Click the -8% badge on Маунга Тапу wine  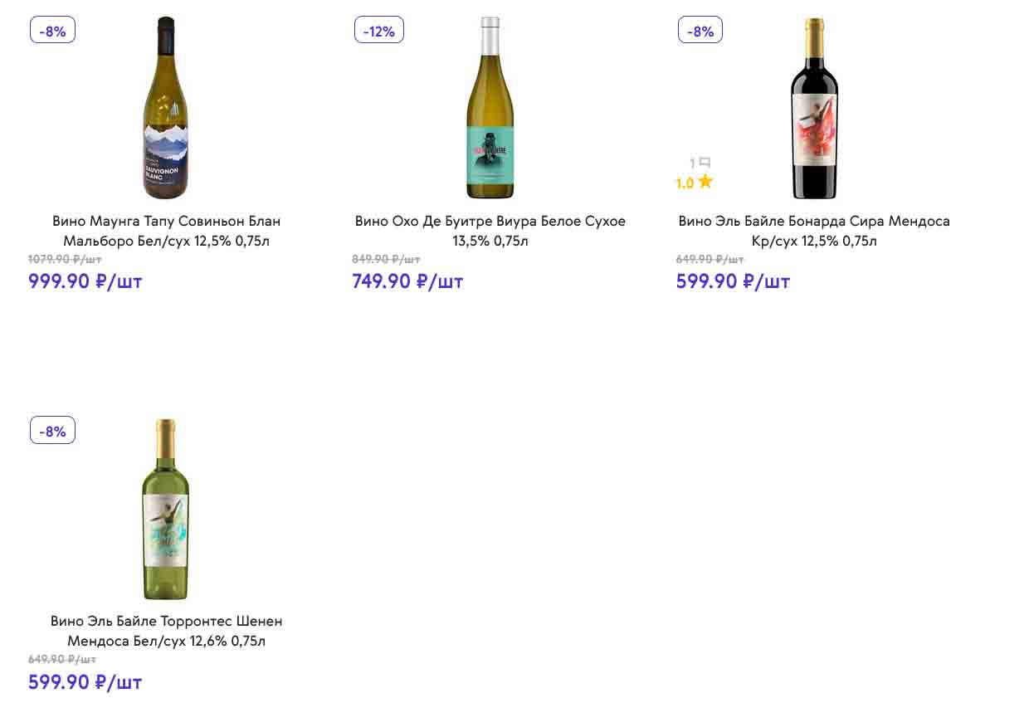pos(52,31)
